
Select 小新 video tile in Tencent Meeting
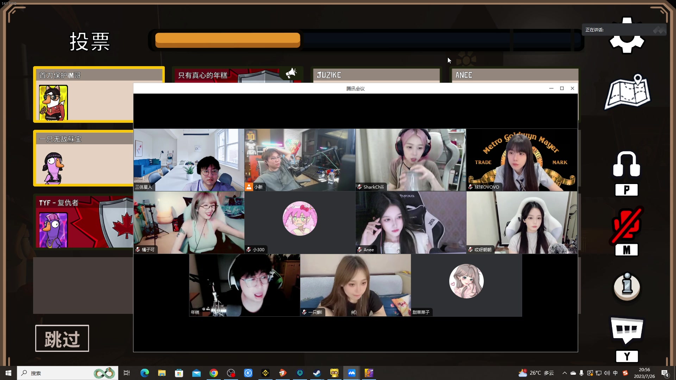click(300, 160)
